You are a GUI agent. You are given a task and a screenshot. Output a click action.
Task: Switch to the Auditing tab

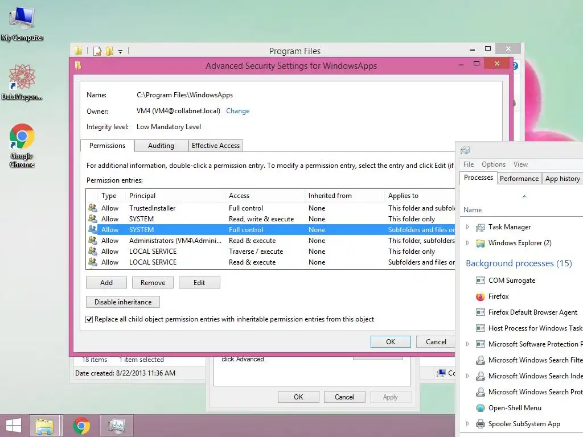(x=161, y=146)
